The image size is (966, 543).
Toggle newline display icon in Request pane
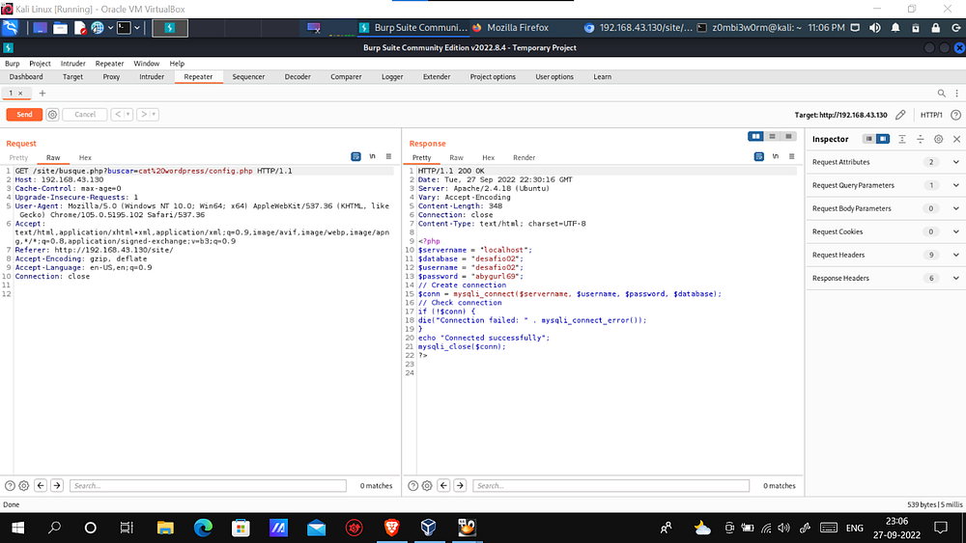(373, 156)
